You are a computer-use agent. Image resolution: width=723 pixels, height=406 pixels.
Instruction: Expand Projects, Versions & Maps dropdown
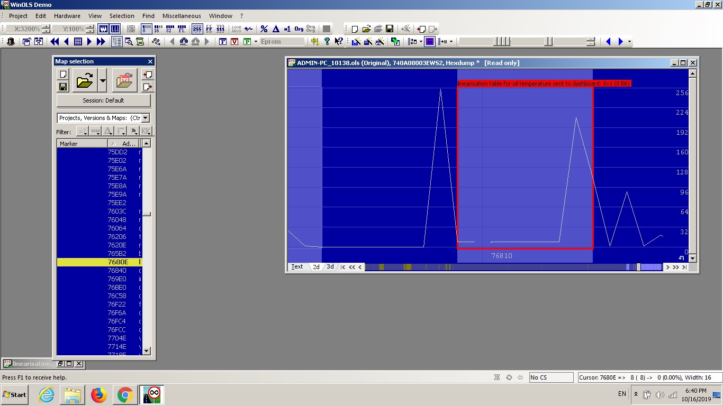146,118
